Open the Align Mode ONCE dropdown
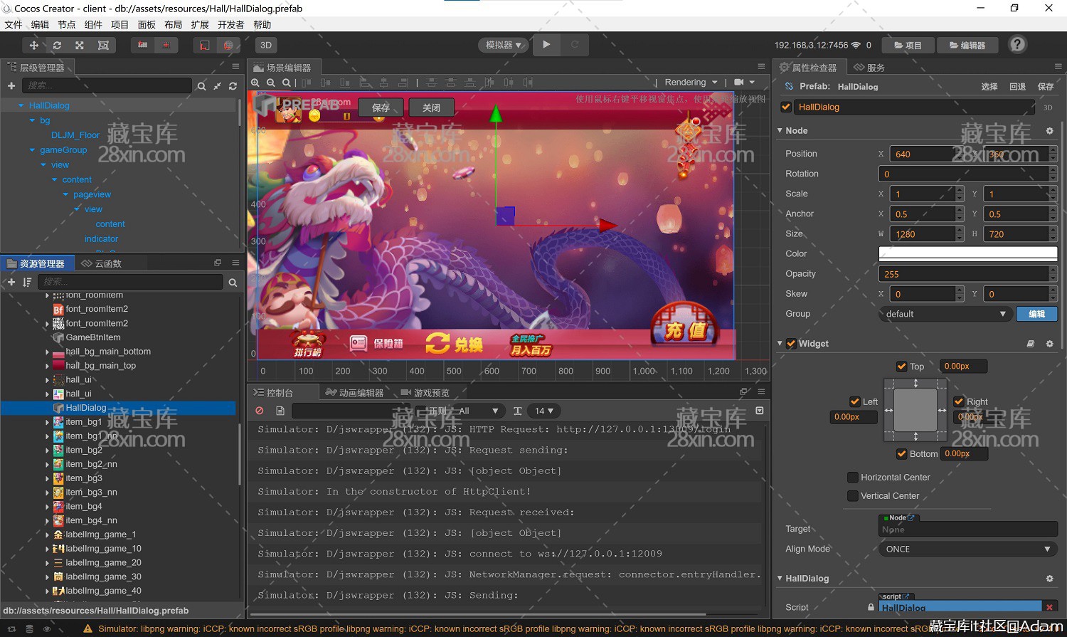Image resolution: width=1067 pixels, height=637 pixels. [x=967, y=549]
